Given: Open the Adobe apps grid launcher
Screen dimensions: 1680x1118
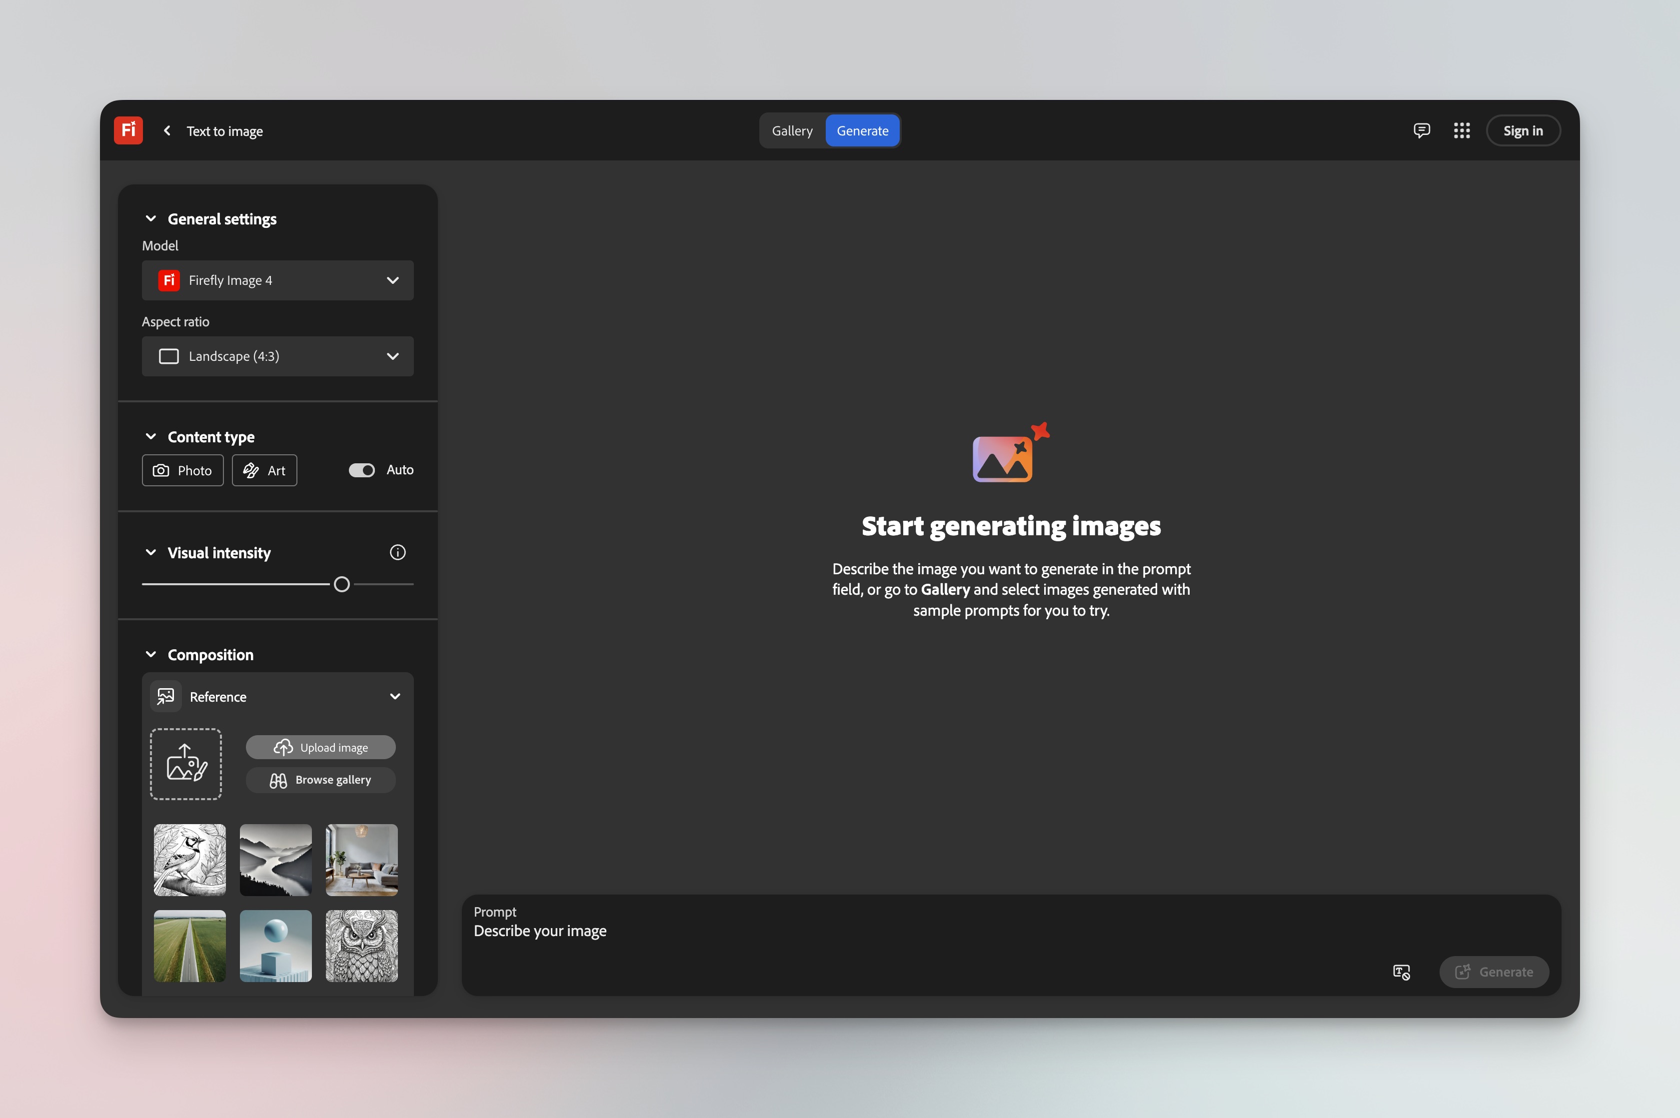Looking at the screenshot, I should (x=1461, y=130).
